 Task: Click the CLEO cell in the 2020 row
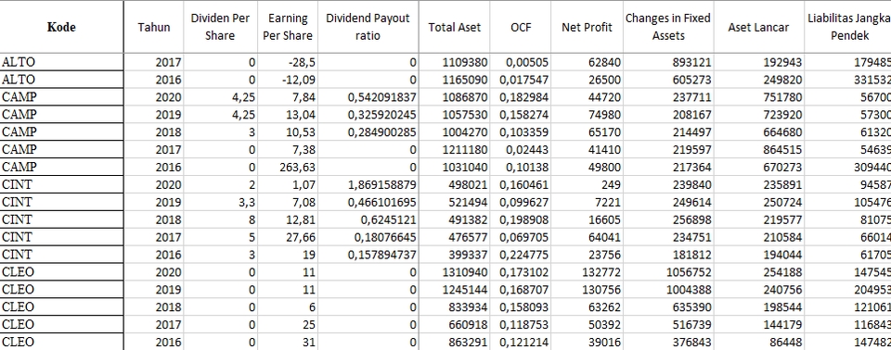[x=61, y=272]
